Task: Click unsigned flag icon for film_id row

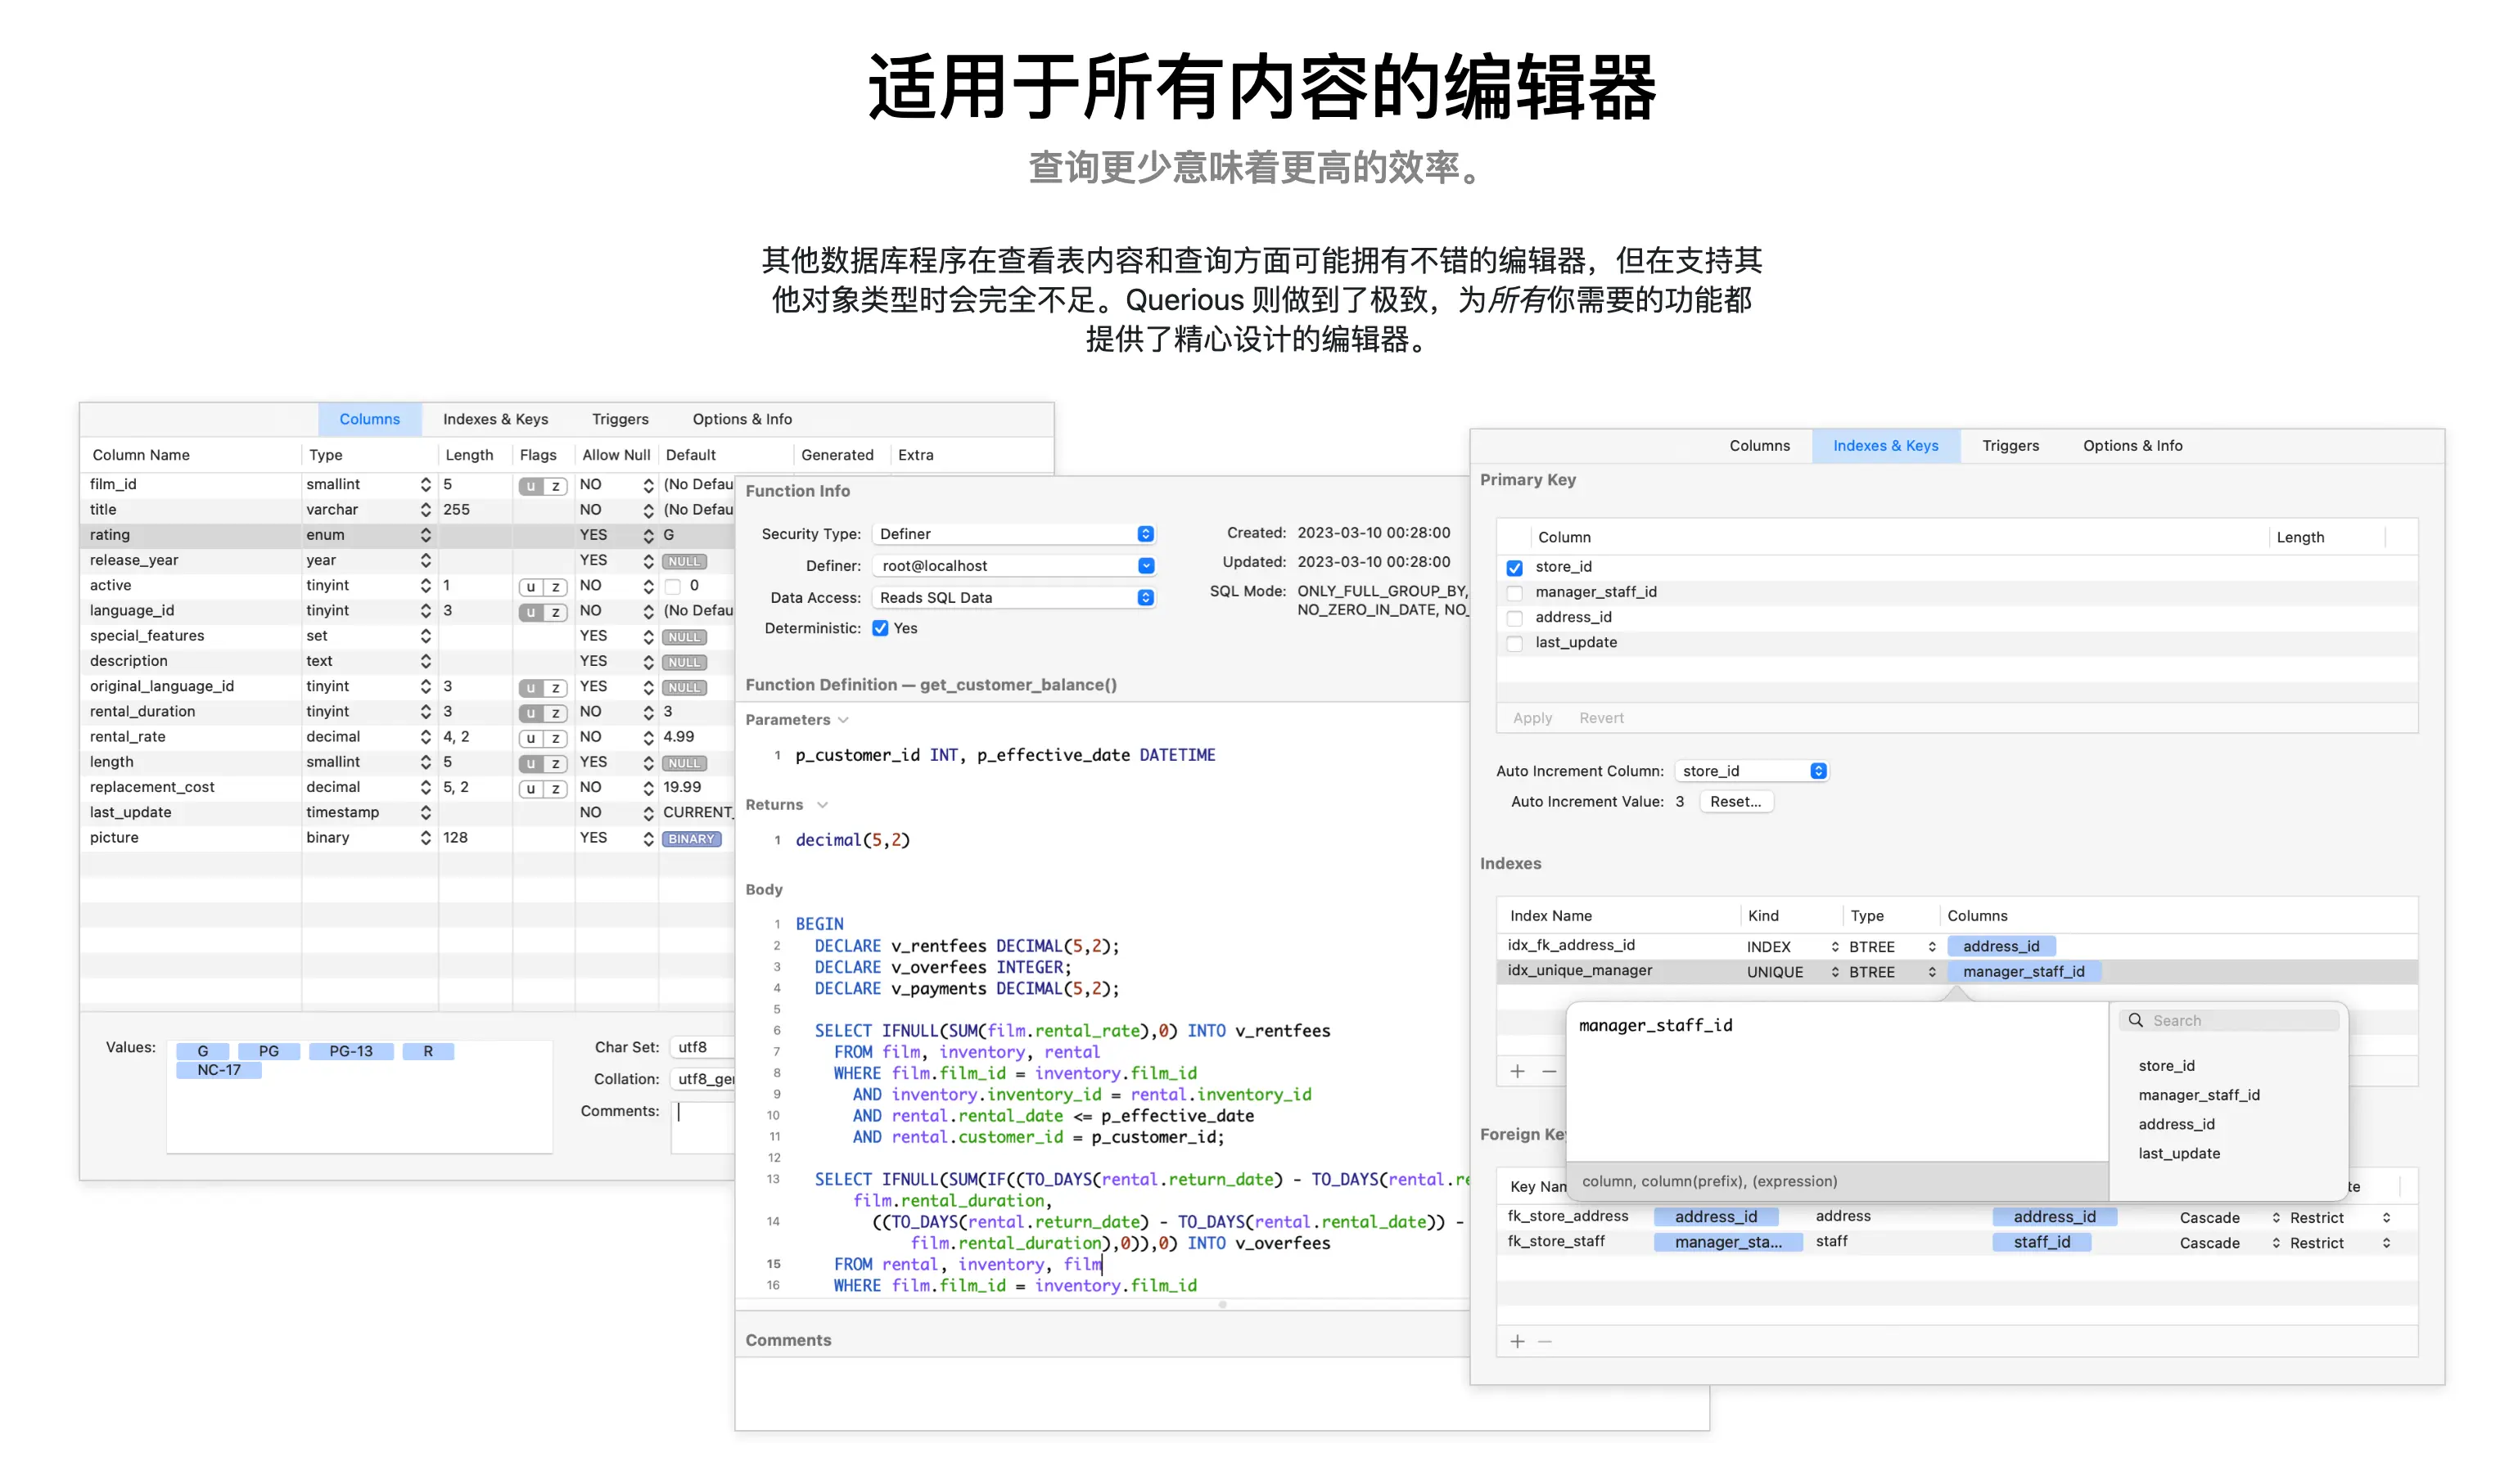Action: tap(530, 486)
